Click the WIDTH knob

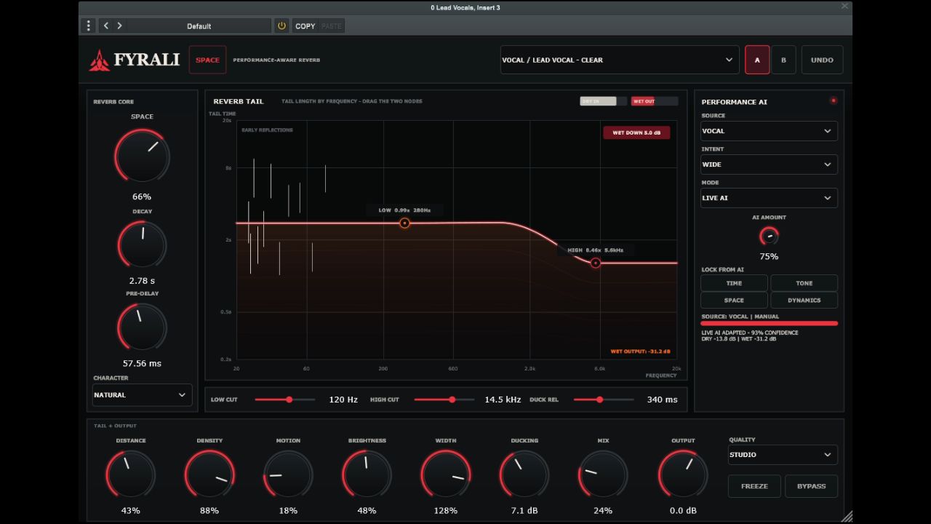tap(446, 475)
